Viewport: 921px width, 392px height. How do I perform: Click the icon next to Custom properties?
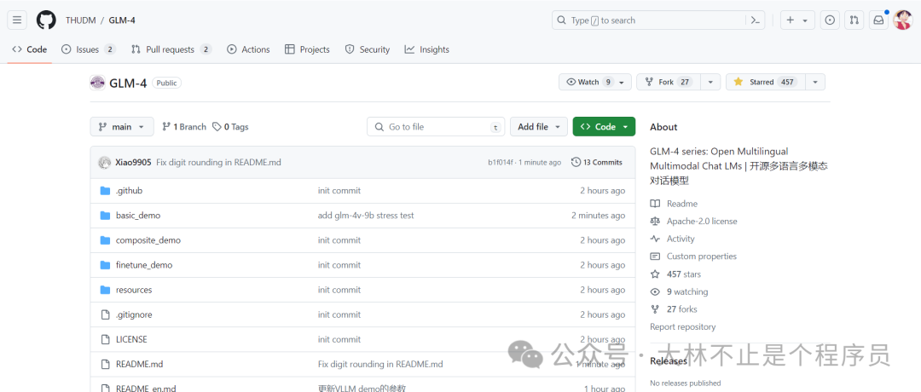(655, 257)
